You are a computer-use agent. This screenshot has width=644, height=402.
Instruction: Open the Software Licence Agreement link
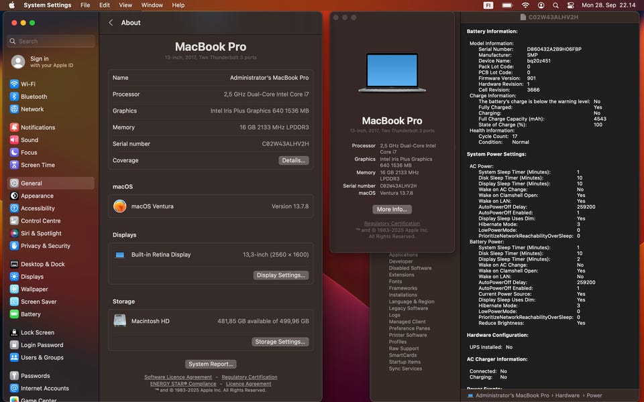[178, 377]
